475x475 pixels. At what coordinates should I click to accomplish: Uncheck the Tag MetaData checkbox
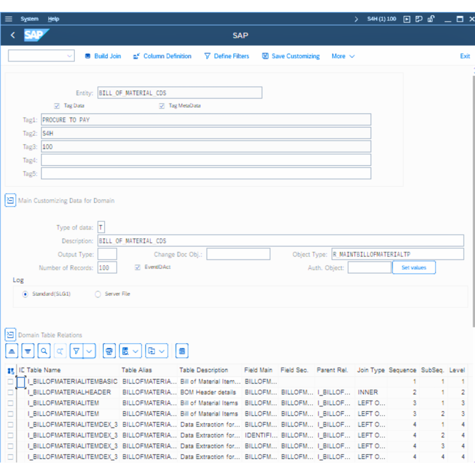coord(161,106)
